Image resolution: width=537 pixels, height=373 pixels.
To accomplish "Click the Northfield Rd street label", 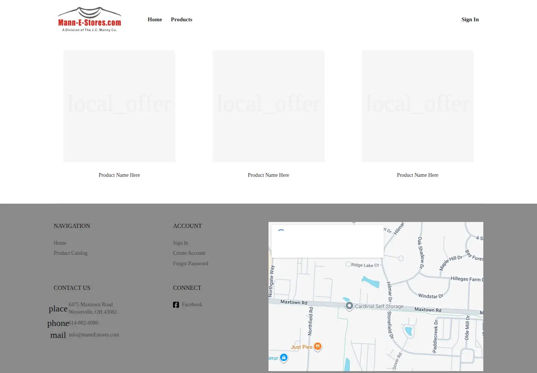I will point(310,321).
